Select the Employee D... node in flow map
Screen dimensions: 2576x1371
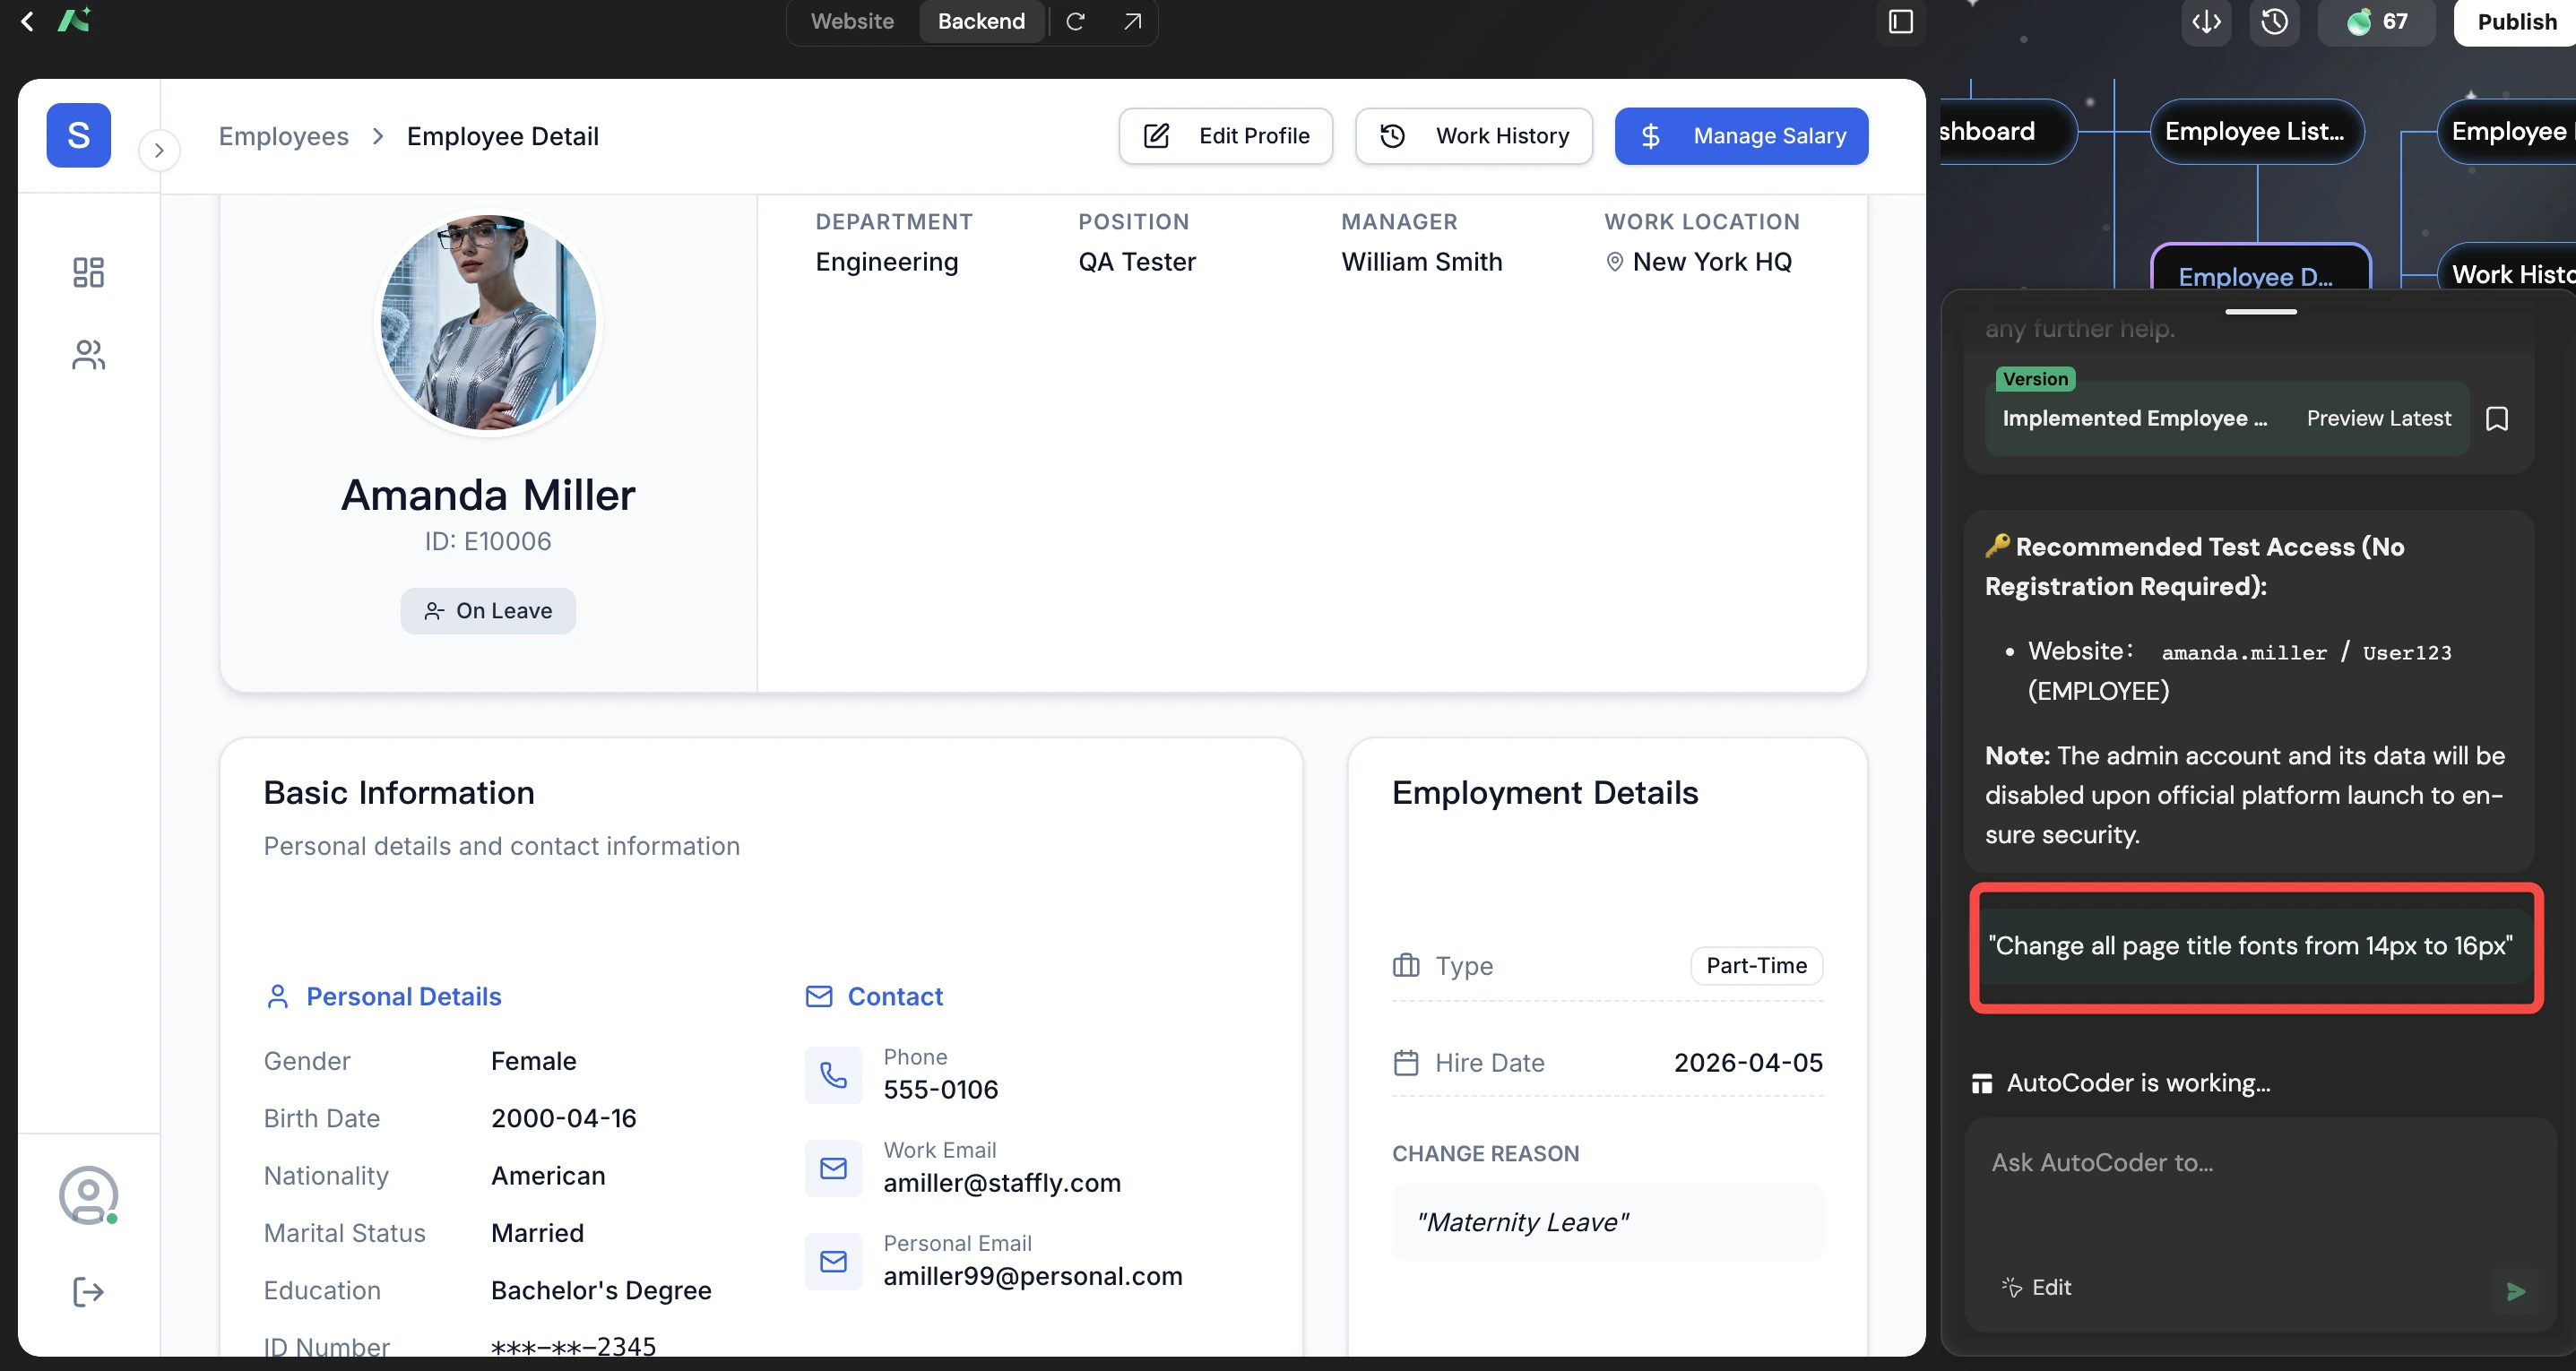(2260, 268)
